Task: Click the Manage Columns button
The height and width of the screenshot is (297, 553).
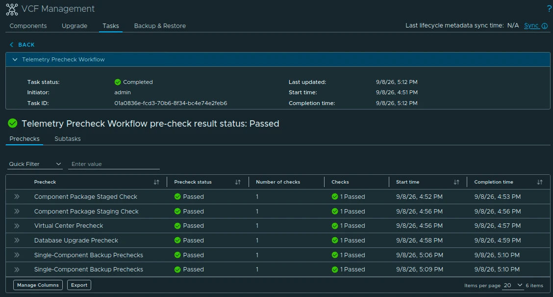Action: pos(38,285)
